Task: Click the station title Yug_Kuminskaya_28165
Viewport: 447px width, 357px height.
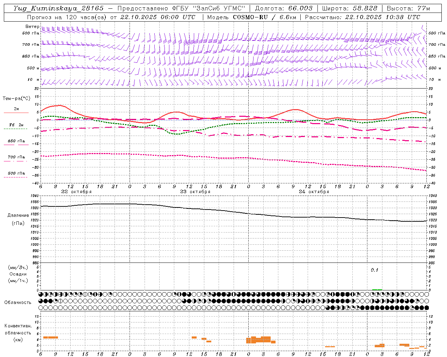Action: coord(58,8)
